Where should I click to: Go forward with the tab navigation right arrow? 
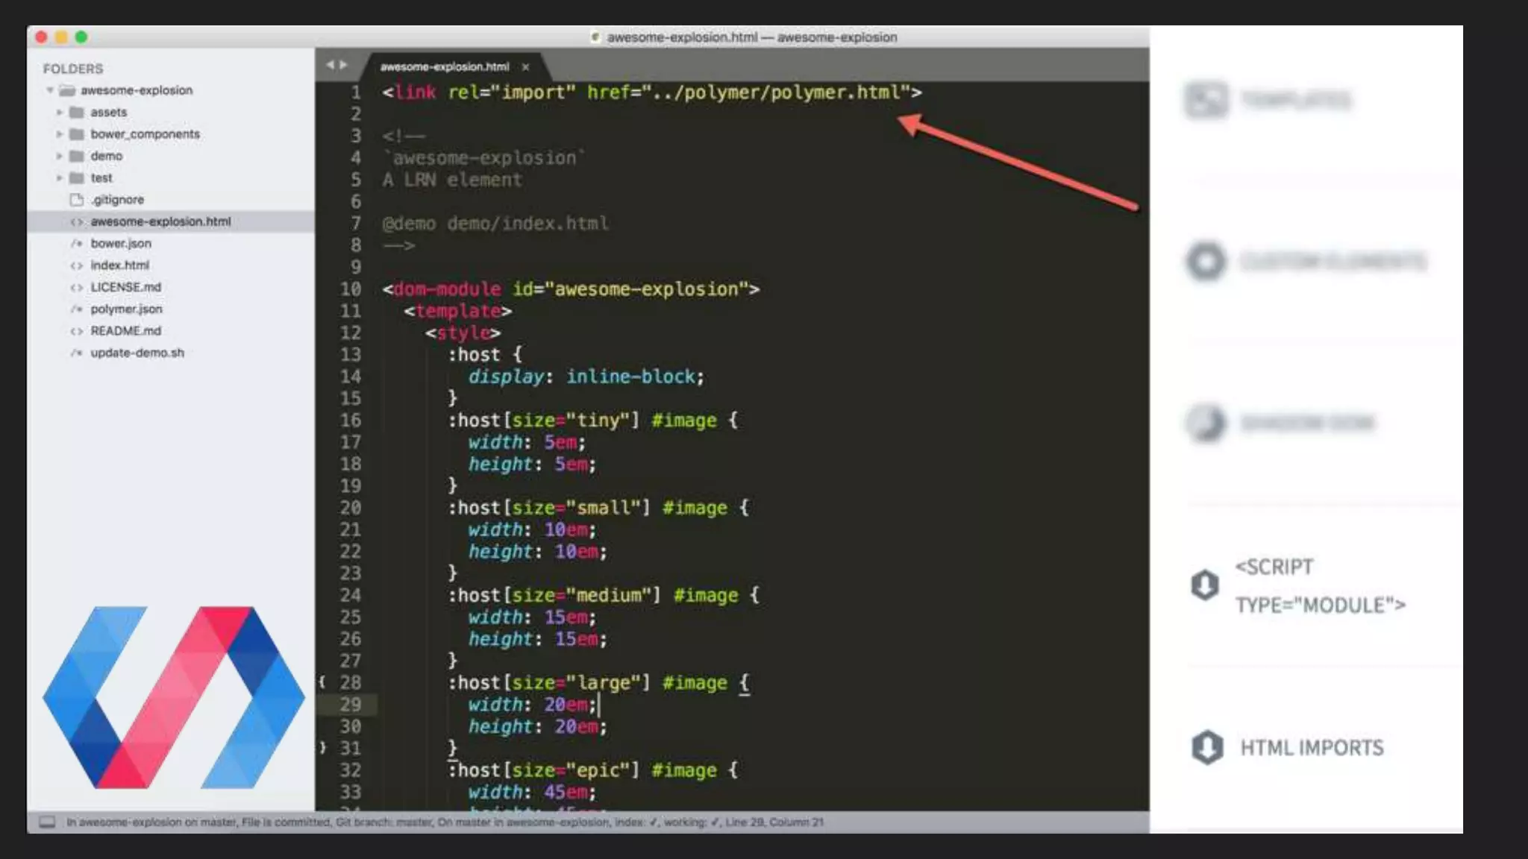tap(344, 66)
